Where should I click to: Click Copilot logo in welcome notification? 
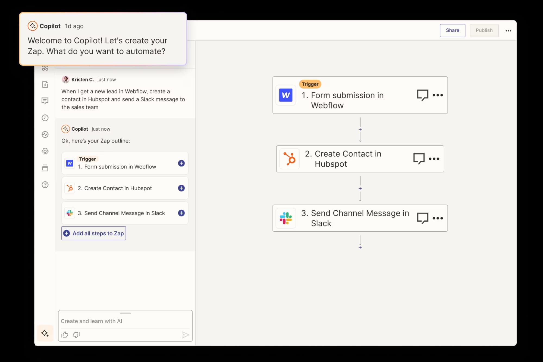click(33, 26)
